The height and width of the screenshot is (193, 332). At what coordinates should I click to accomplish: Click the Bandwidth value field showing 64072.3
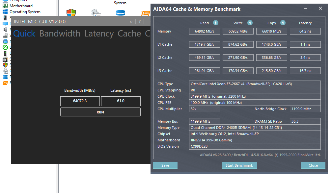80,101
